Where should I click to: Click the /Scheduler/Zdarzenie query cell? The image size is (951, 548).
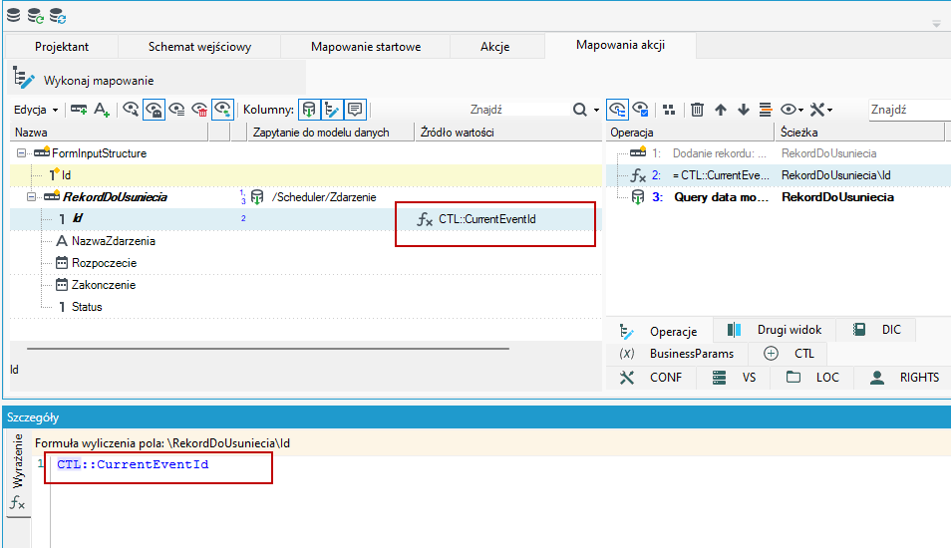click(324, 197)
